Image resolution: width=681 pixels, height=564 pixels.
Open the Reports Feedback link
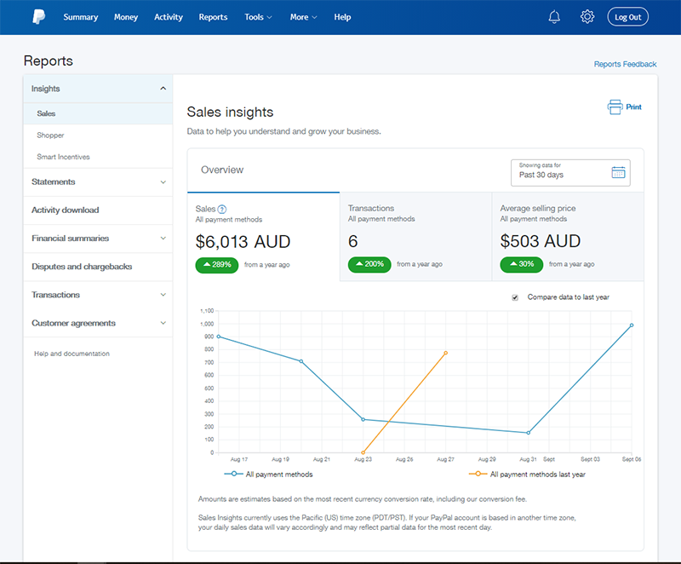coord(625,65)
